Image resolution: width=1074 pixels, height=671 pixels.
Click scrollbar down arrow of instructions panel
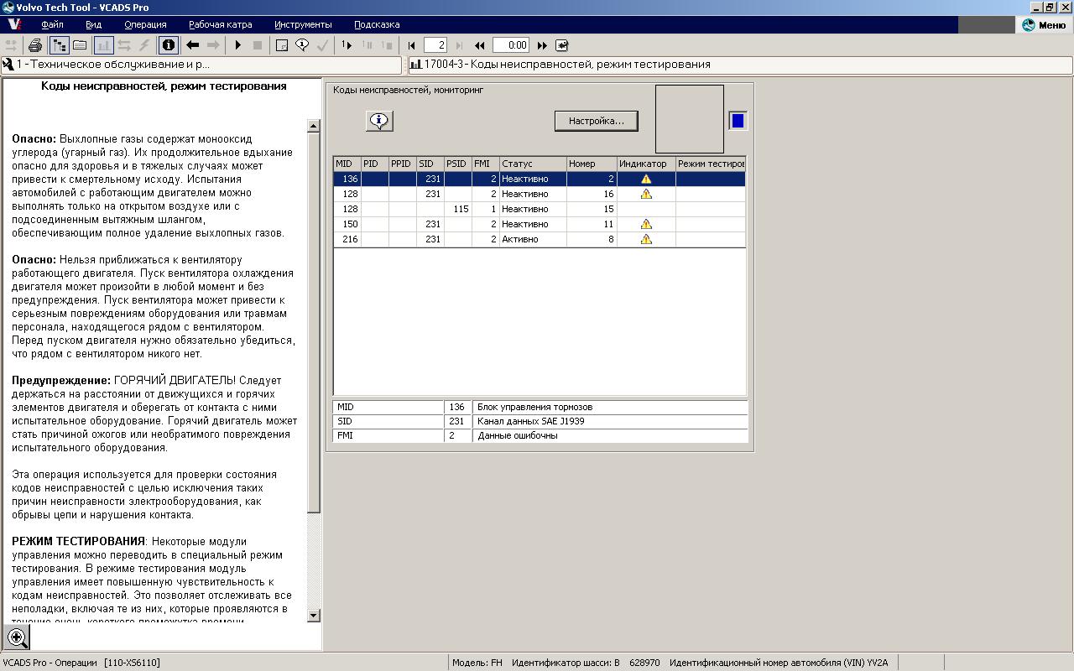[314, 616]
